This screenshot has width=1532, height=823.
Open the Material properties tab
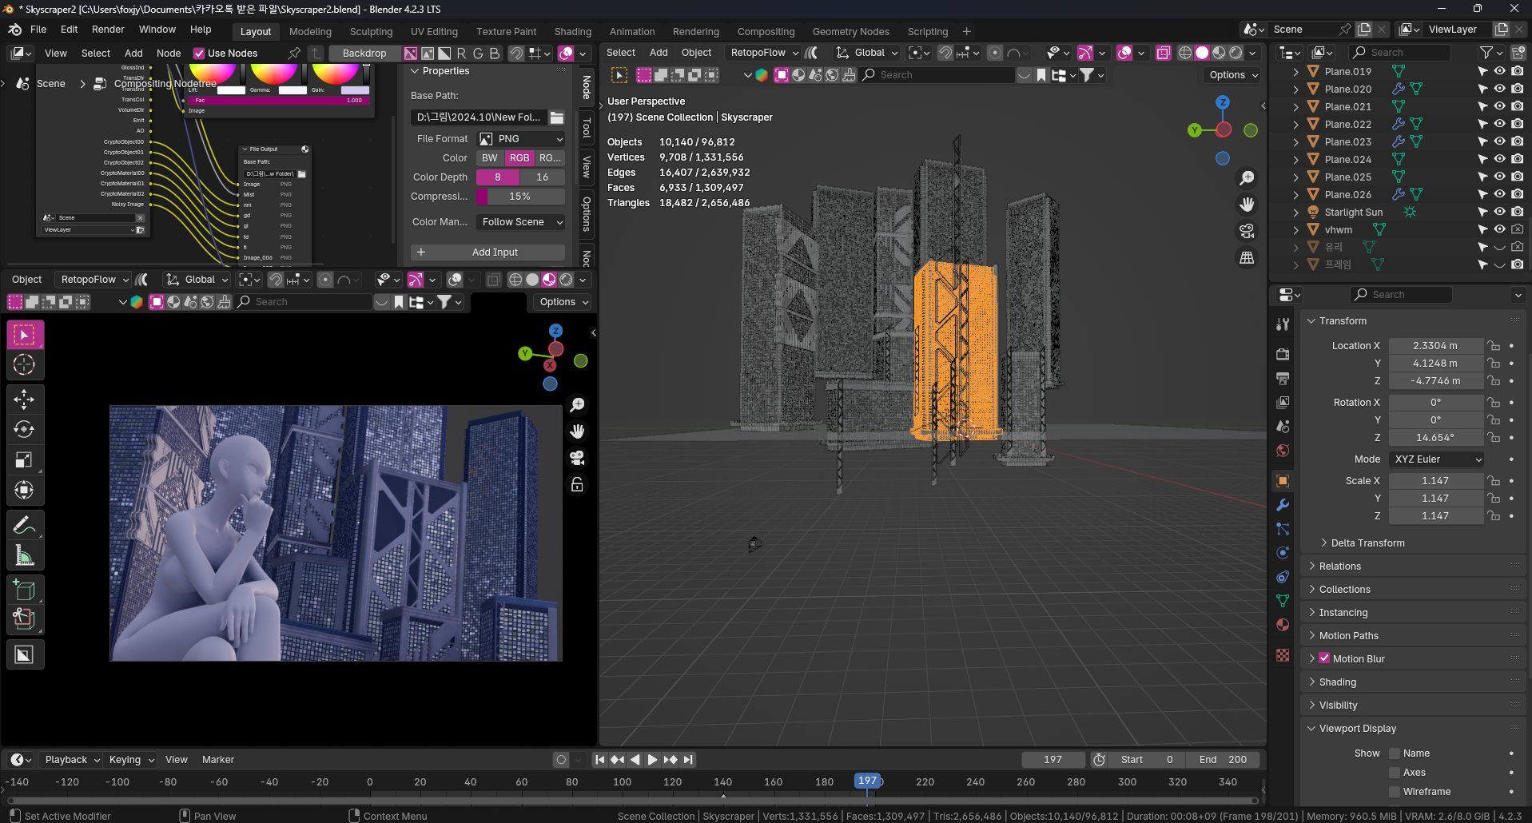(1283, 625)
